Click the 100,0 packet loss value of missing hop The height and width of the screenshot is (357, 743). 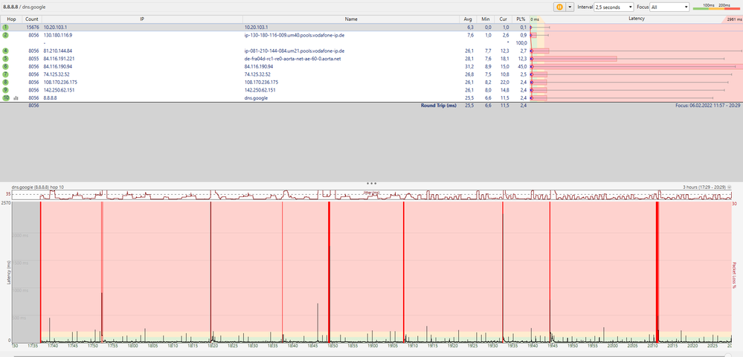tap(521, 42)
